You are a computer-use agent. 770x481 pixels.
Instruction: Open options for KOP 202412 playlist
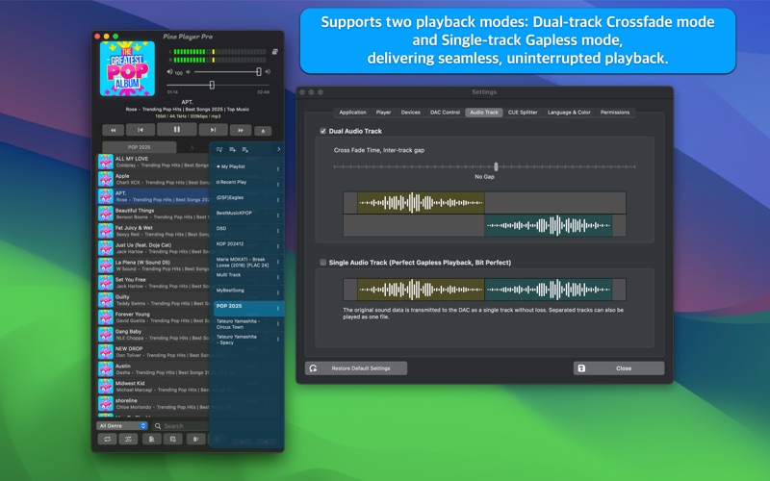tap(278, 246)
